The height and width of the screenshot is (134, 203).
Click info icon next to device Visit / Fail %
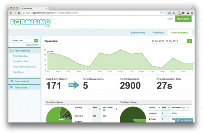184,108
